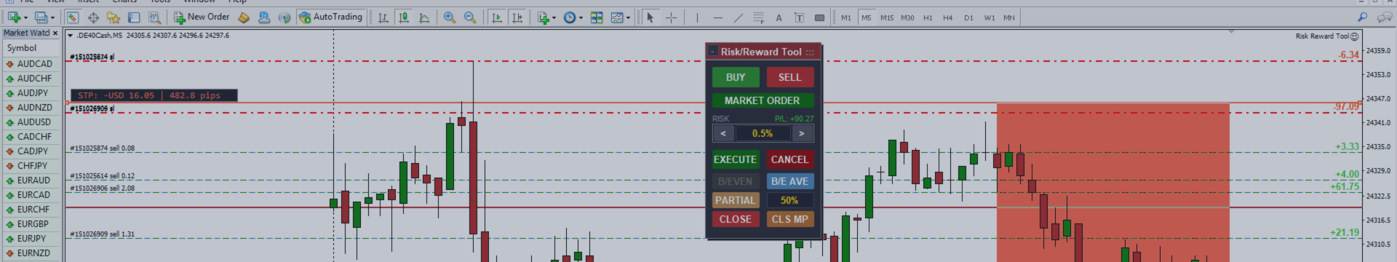Zoom in on the chart

[450, 17]
